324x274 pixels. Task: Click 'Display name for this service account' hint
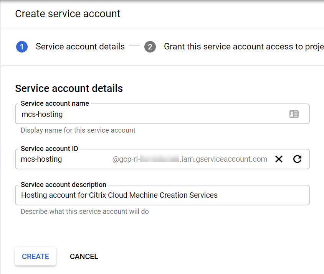click(x=78, y=130)
